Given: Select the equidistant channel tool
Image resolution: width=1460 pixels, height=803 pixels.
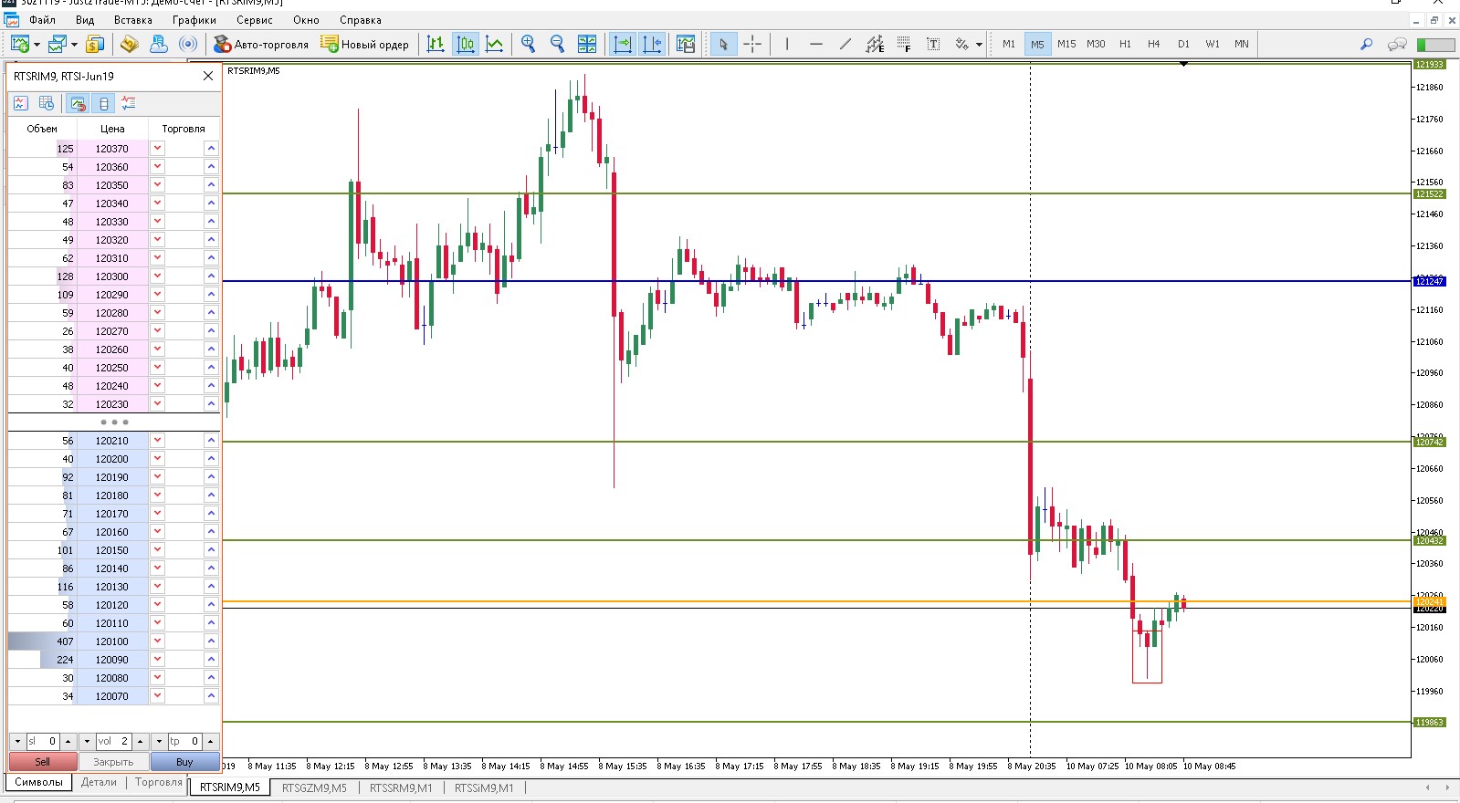Looking at the screenshot, I should click(875, 44).
